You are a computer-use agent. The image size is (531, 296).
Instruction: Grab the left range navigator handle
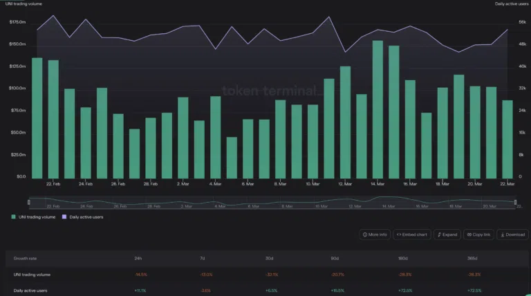coord(29,202)
